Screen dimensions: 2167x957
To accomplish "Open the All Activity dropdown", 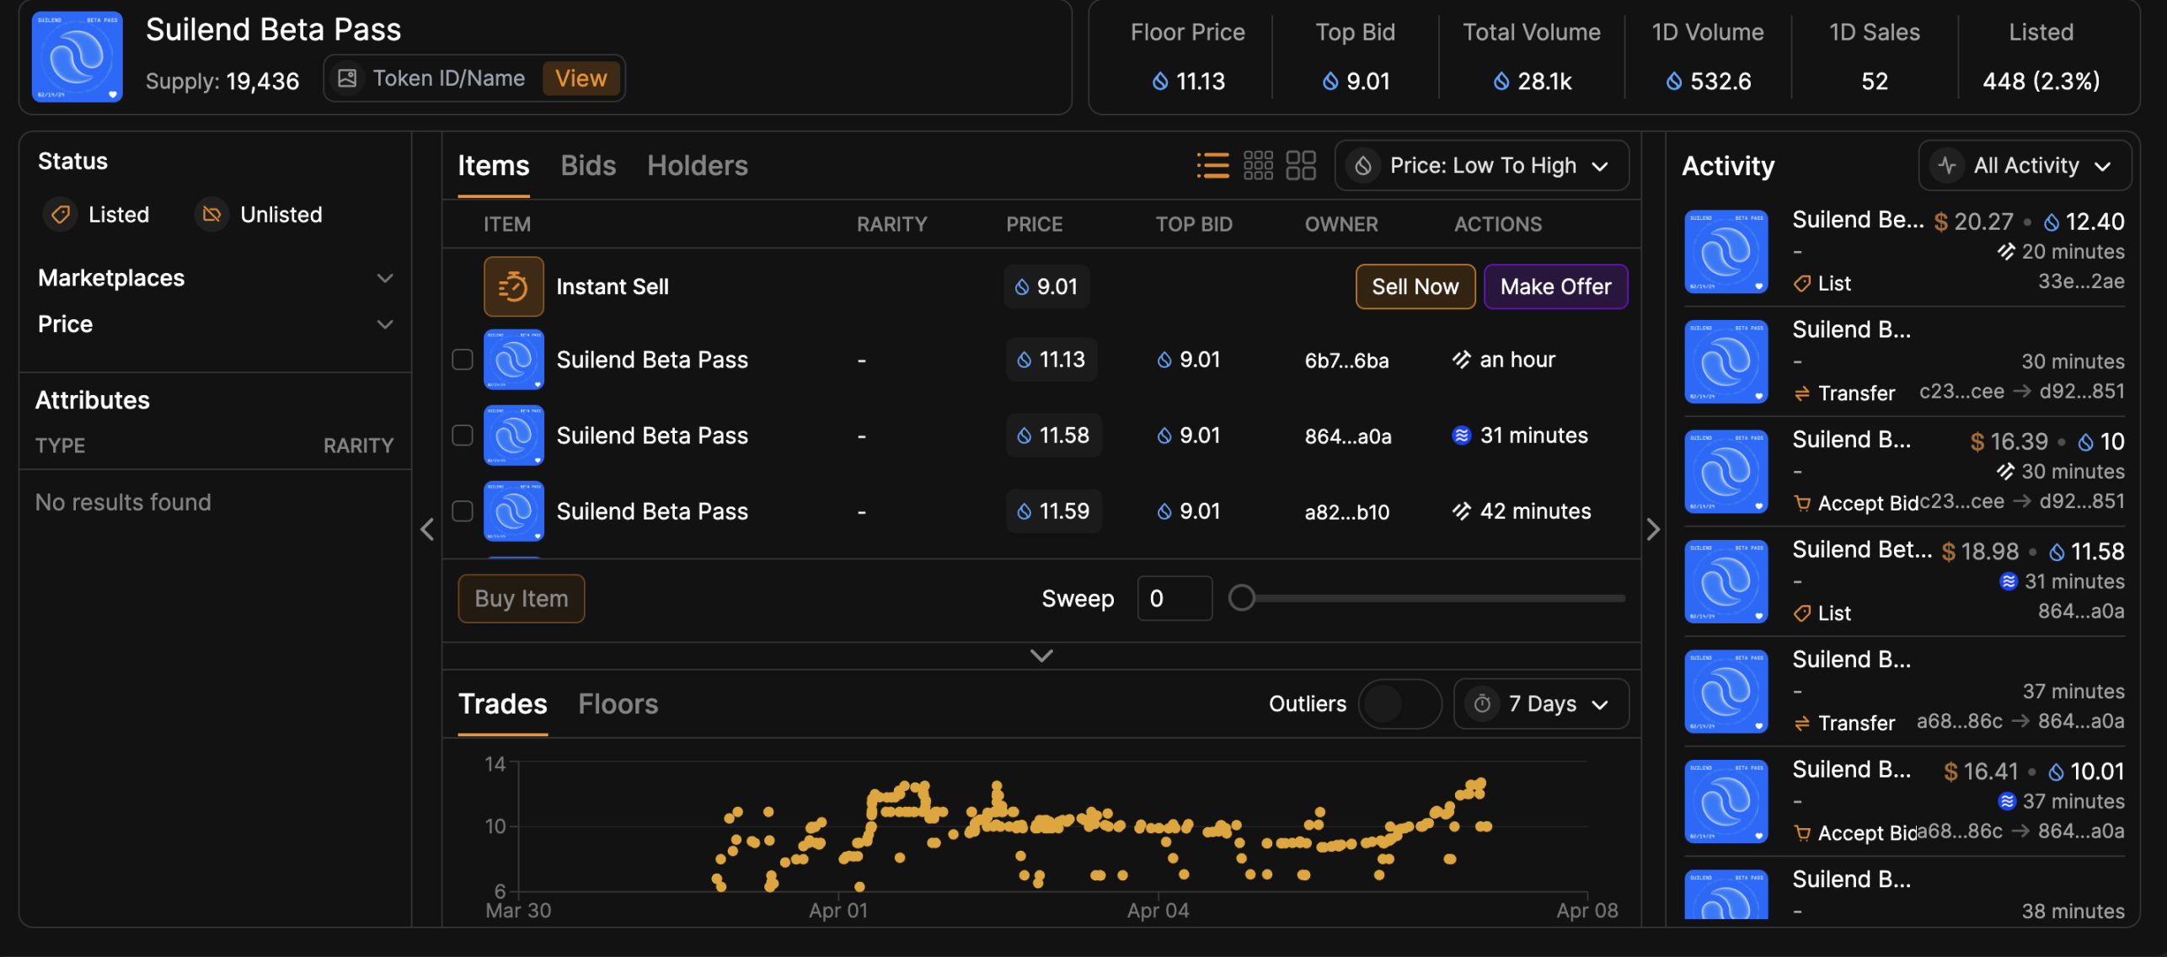I will click(2025, 165).
